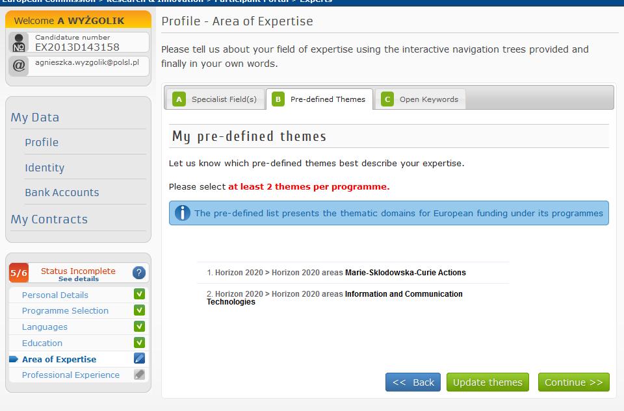This screenshot has height=411, width=624.
Task: Click the blue pencil icon for Area of Expertise
Action: click(x=139, y=358)
